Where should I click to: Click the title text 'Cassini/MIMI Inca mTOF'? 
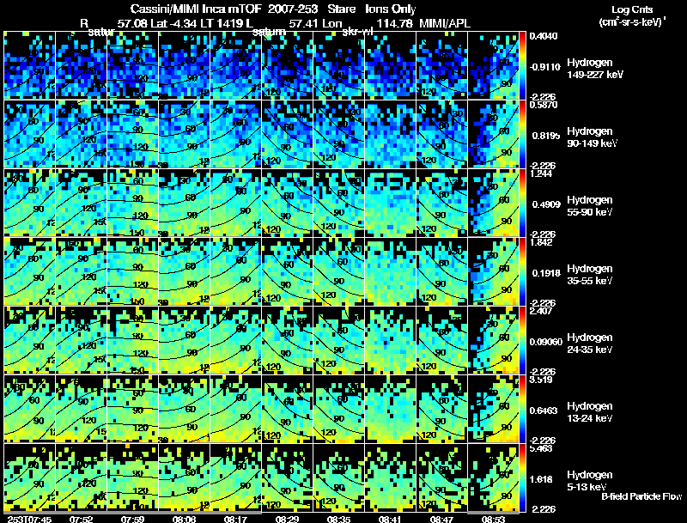pos(196,9)
